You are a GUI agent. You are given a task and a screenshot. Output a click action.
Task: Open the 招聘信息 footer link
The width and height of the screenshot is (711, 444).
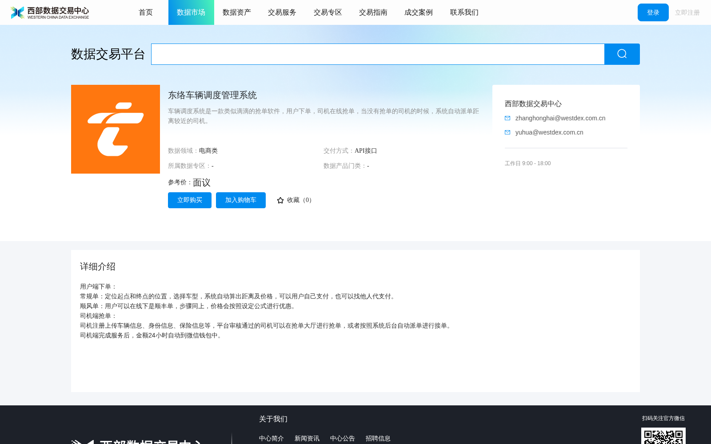378,438
